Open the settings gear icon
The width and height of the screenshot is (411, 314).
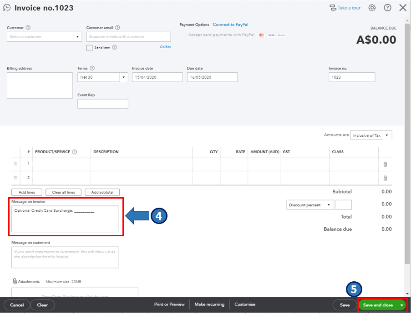point(372,8)
